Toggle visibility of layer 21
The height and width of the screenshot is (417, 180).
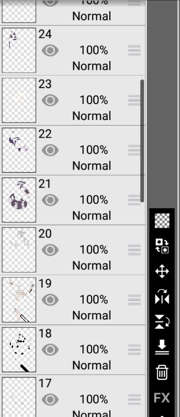(50, 200)
